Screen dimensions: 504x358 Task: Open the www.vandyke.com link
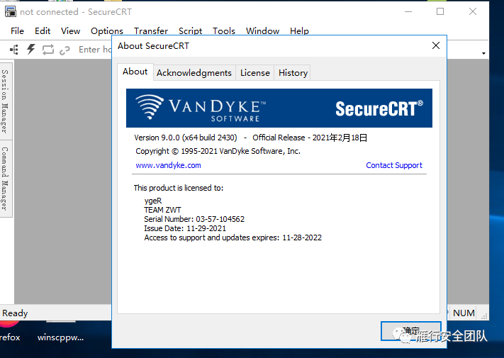pyautogui.click(x=168, y=165)
